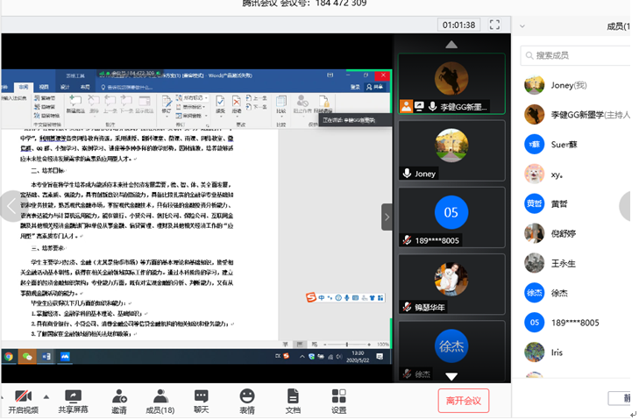Enter fullscreen via icon beside timer
The height and width of the screenshot is (420, 639).
point(494,25)
